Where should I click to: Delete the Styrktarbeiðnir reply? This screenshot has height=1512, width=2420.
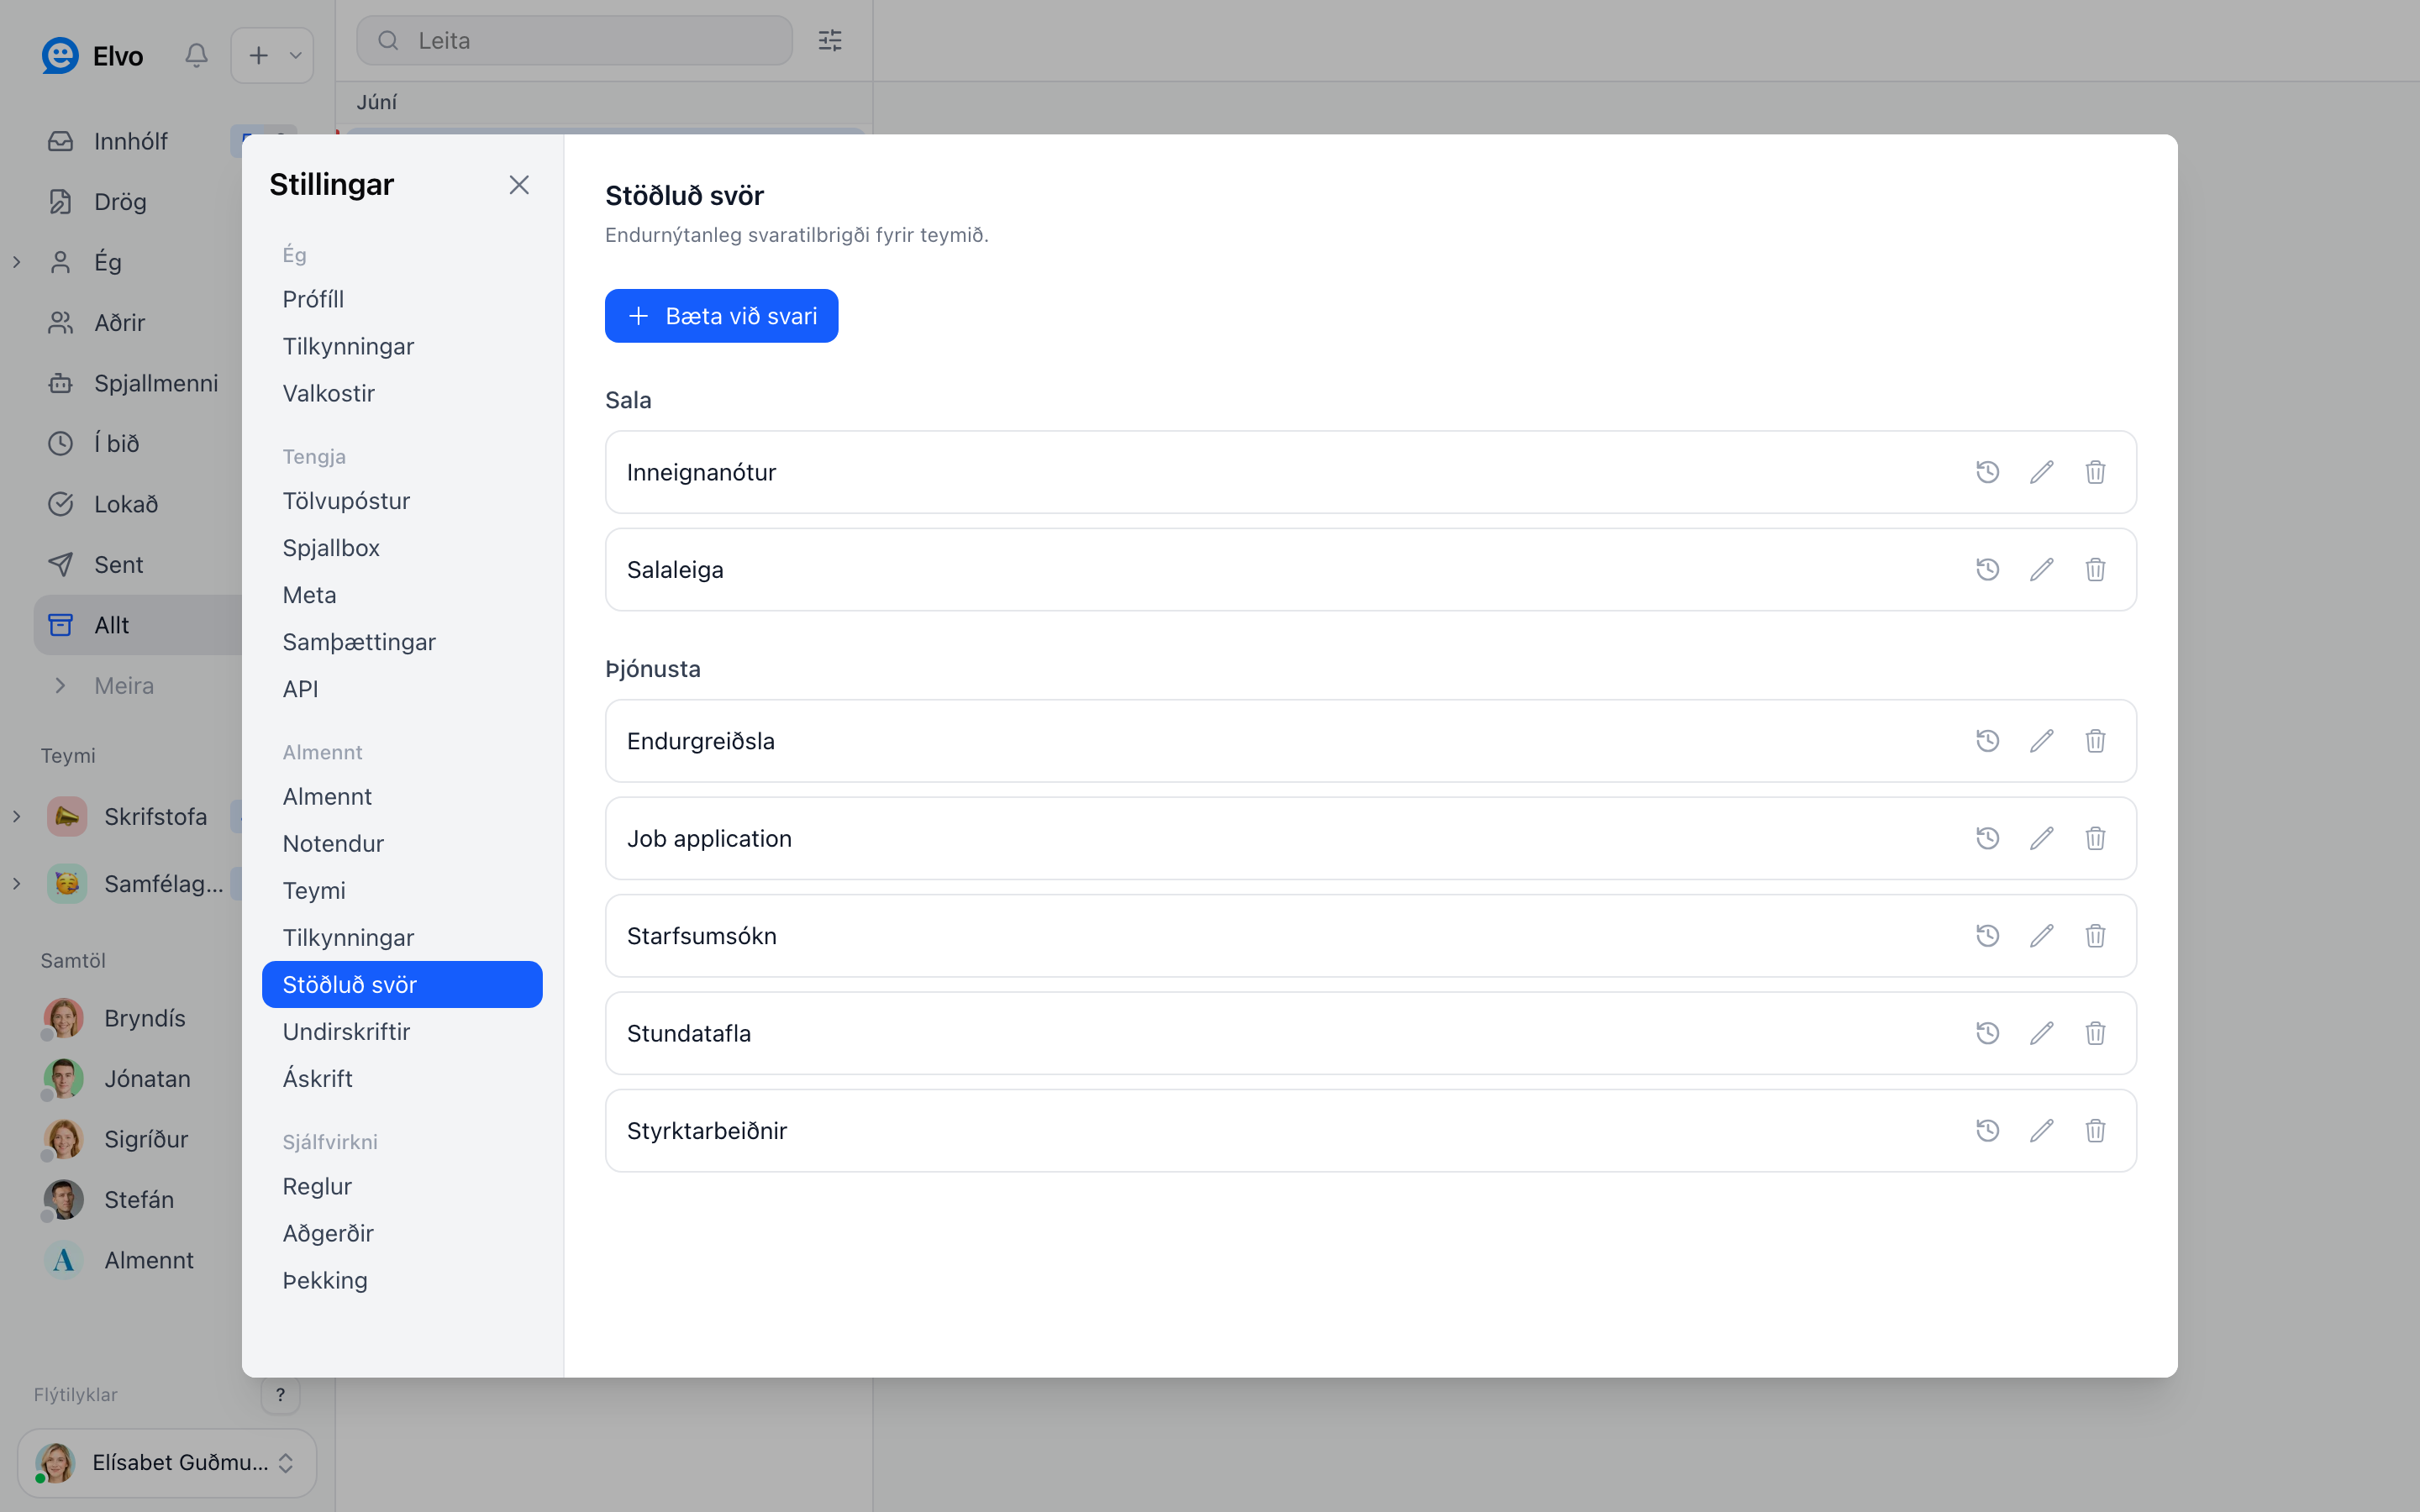click(x=2095, y=1131)
